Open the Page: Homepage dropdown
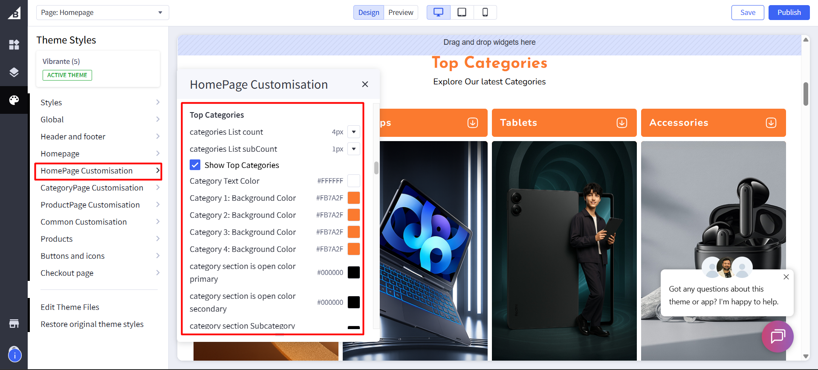Screen dimensions: 818x370 click(x=103, y=12)
